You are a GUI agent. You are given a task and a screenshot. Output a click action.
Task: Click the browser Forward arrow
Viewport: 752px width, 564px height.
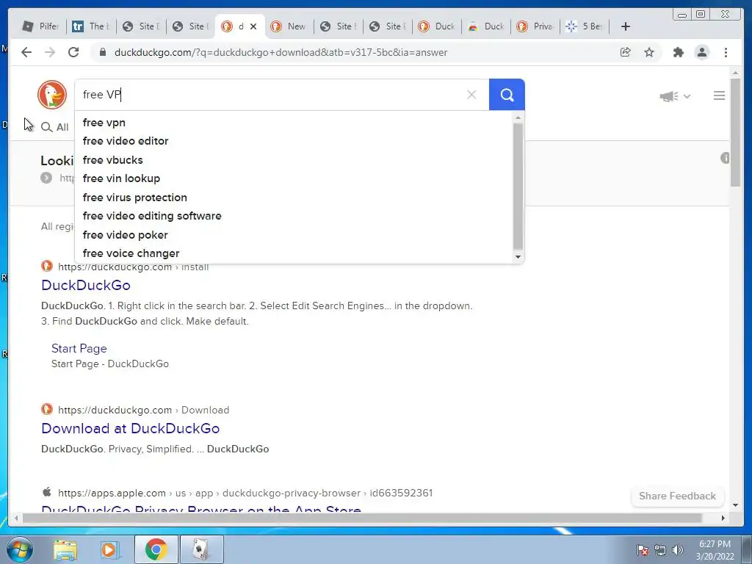click(x=50, y=52)
